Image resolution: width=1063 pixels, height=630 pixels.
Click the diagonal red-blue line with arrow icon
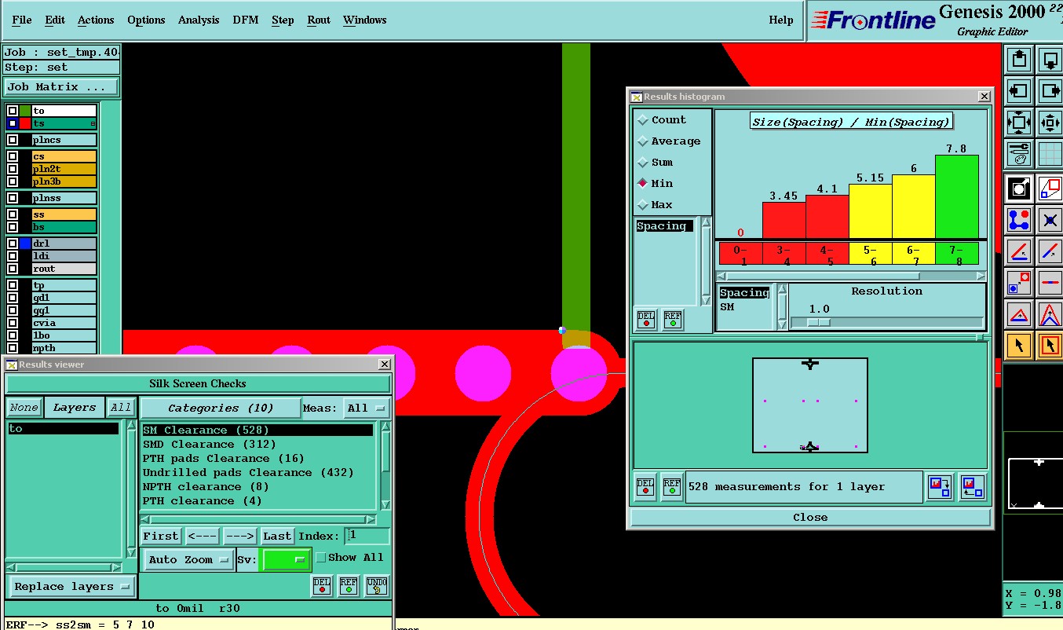coord(1050,251)
